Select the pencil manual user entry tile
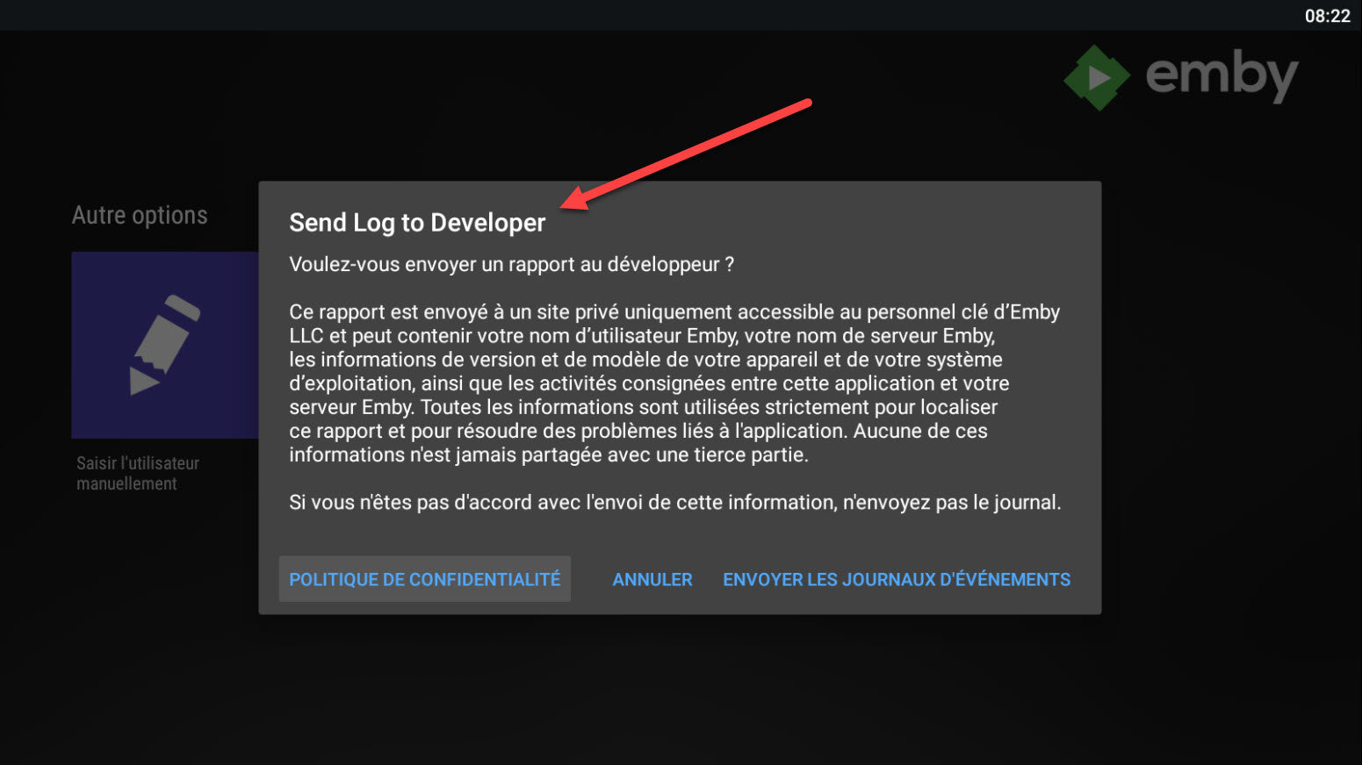 click(165, 345)
